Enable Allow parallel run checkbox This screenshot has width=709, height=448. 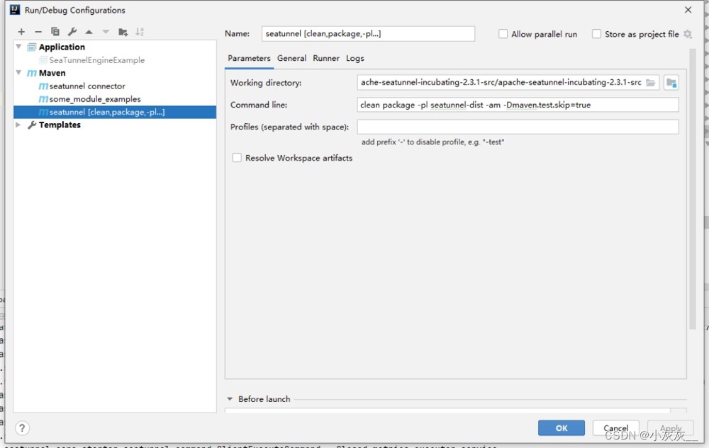pyautogui.click(x=503, y=34)
